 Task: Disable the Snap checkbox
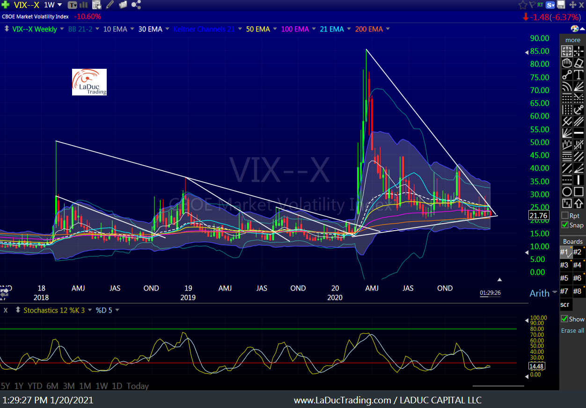tap(565, 225)
